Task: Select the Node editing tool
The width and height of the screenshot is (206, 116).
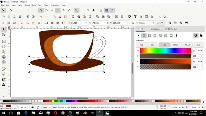Action: (x=4, y=34)
